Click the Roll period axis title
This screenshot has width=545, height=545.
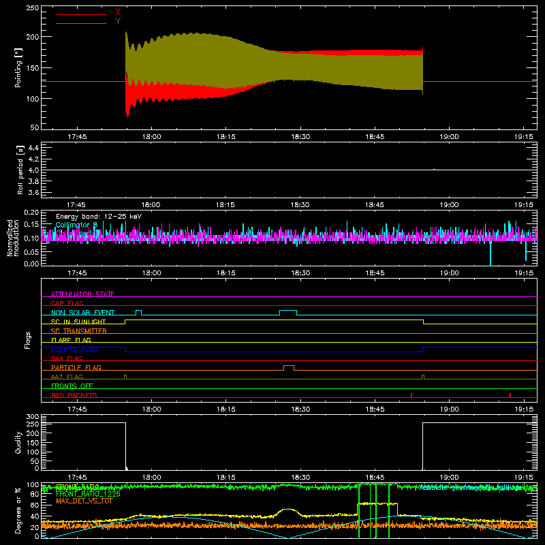click(x=20, y=170)
